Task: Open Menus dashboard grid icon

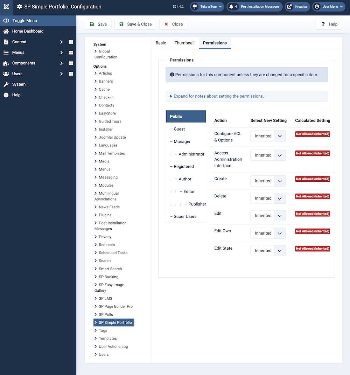Action: click(71, 53)
